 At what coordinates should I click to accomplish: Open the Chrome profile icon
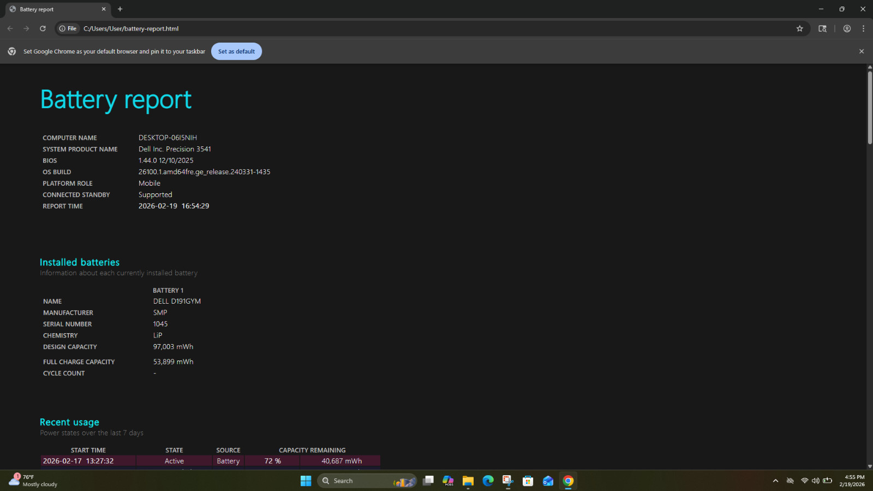847,28
